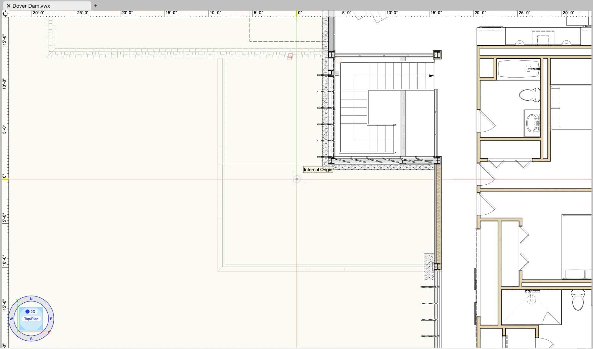
Task: Click the N direction on view compass
Action: [31, 299]
